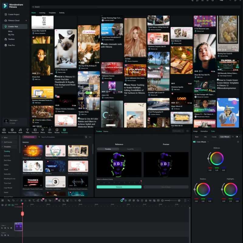Open the Stickers panel
243x243 pixels.
57,132
